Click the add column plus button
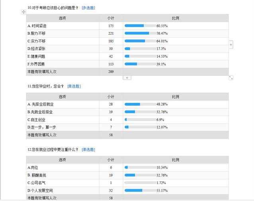Viewport: 254px width, 201px height. (231, 45)
